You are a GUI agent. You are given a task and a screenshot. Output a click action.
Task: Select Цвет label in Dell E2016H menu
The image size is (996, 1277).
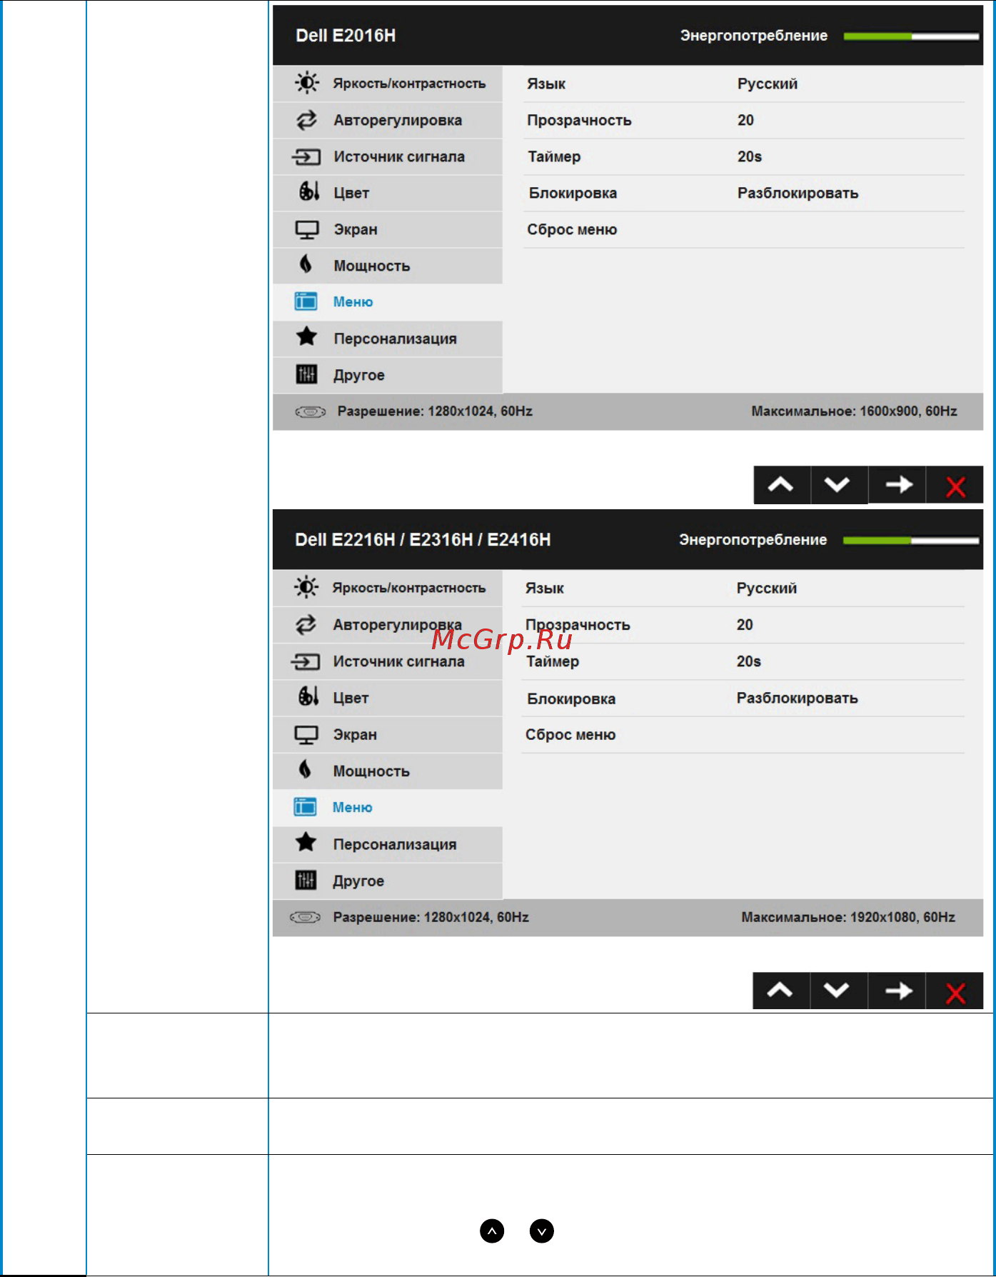(x=351, y=194)
